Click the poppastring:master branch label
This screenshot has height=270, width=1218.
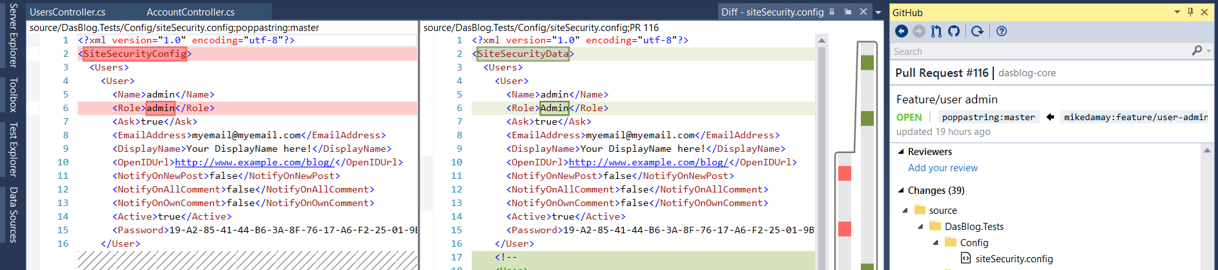(x=988, y=117)
